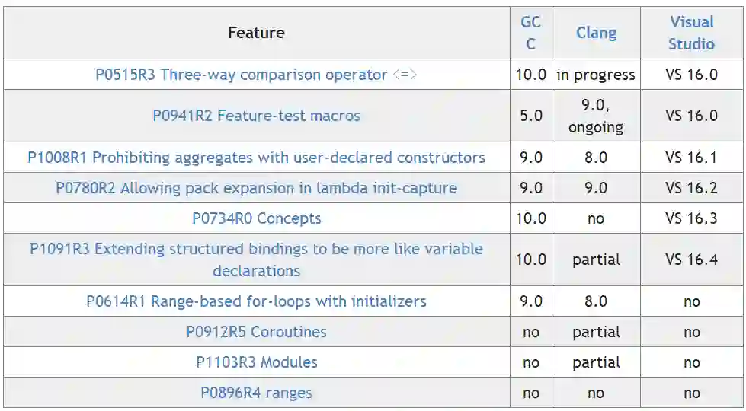This screenshot has width=746, height=411.
Task: Click the GCC column header link
Action: [530, 33]
